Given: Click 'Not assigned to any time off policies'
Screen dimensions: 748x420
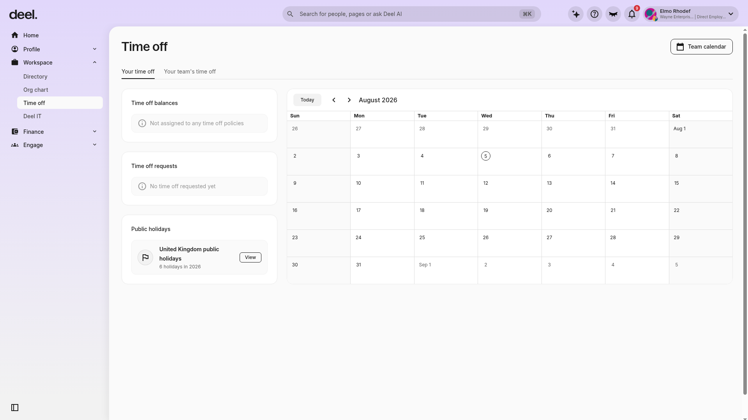Looking at the screenshot, I should coord(197,123).
